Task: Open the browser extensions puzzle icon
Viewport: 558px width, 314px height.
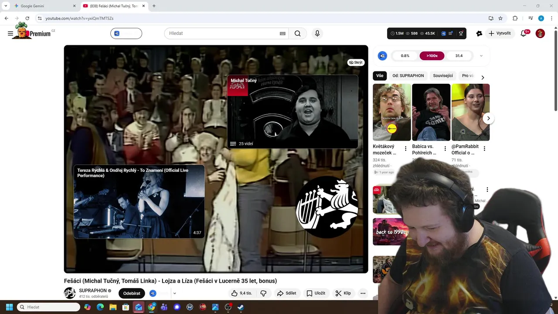Action: pos(515,18)
